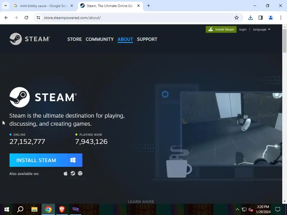Select the ABOUT menu item
287x215 pixels.
pyautogui.click(x=125, y=39)
